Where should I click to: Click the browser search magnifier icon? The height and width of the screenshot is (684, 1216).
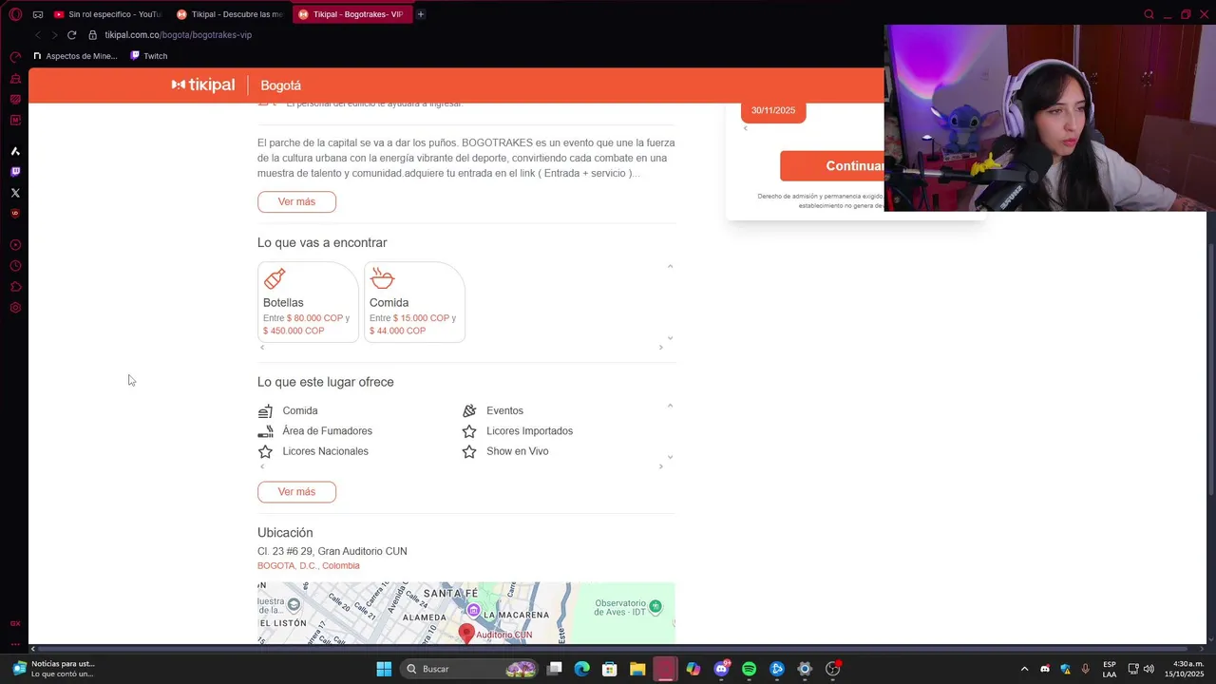[1149, 14]
